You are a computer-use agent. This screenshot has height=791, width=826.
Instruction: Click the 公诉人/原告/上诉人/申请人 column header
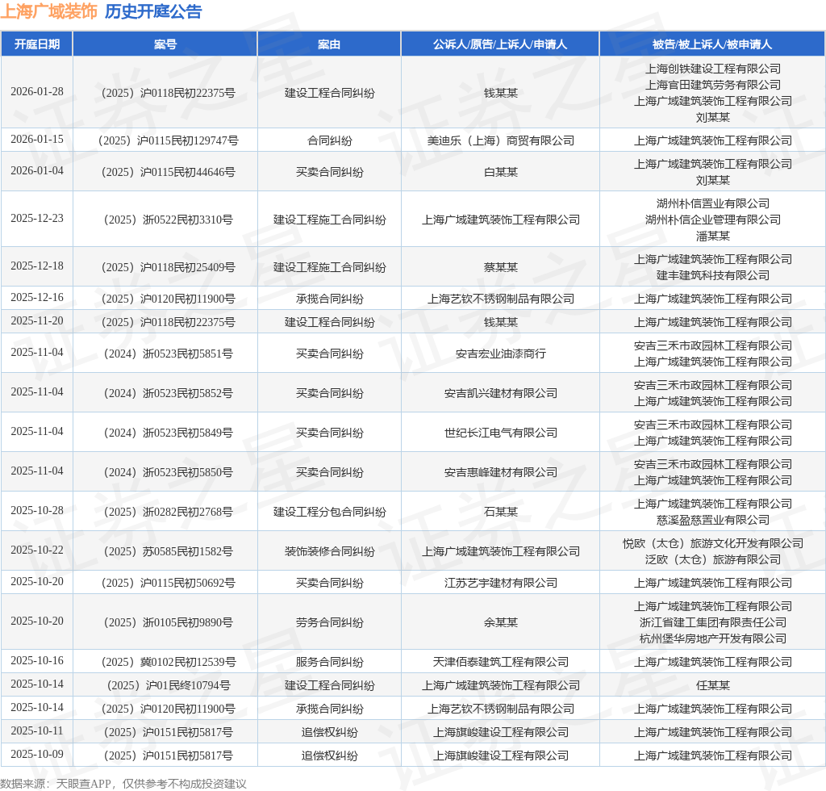[500, 44]
